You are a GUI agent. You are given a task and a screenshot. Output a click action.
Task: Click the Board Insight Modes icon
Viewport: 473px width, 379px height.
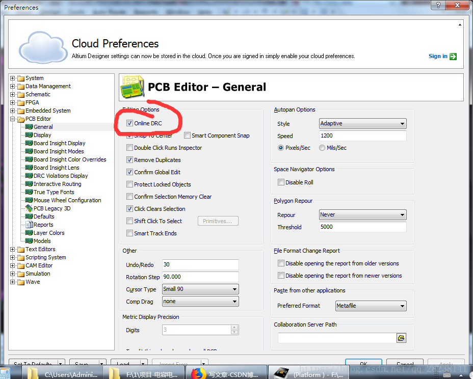click(x=29, y=151)
